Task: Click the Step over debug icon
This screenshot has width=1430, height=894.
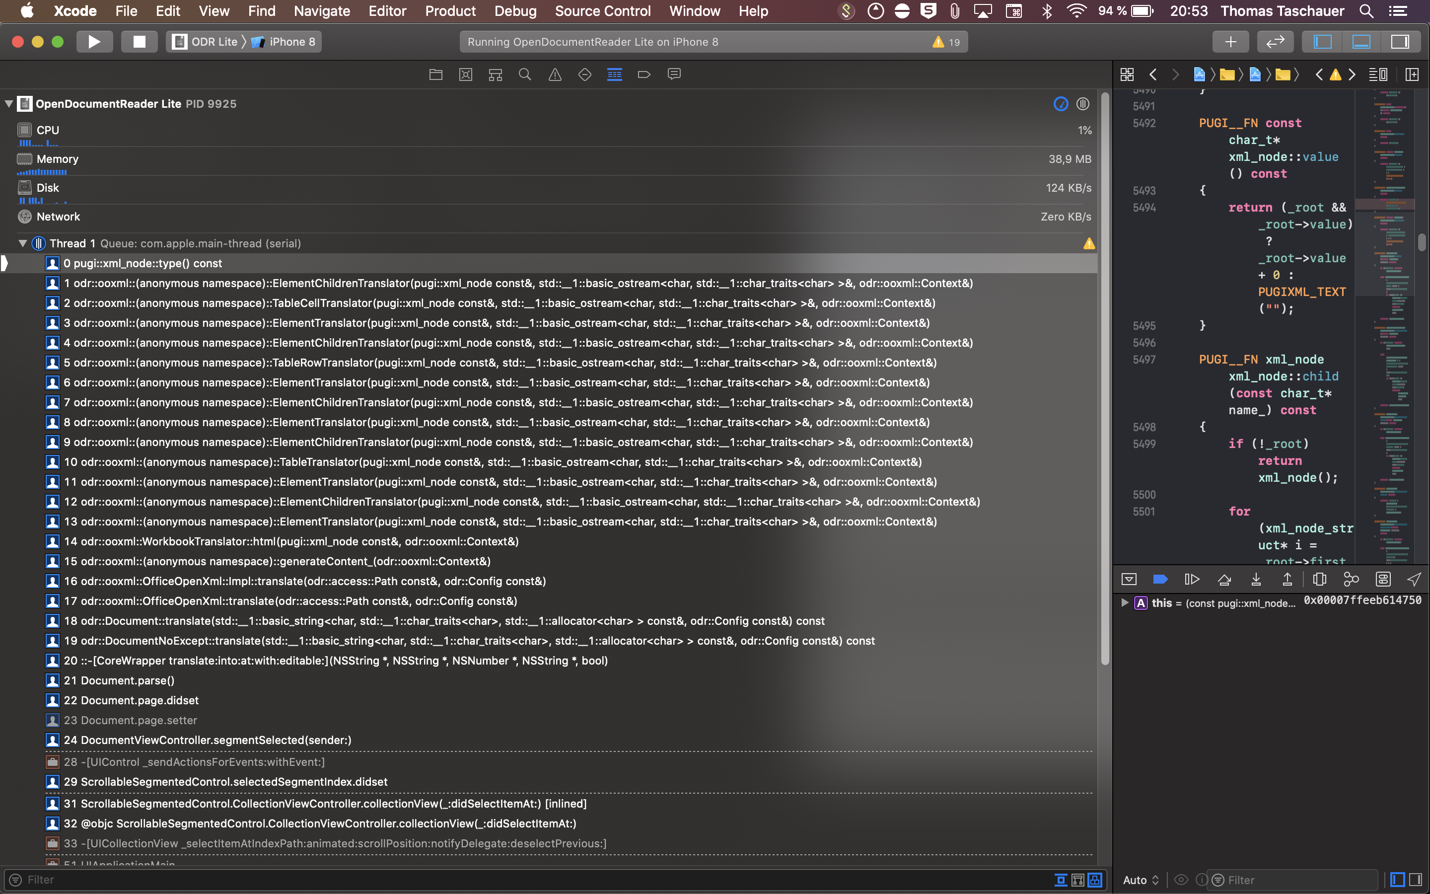Action: [1224, 580]
